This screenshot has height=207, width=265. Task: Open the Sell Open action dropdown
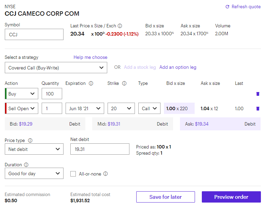[22, 108]
